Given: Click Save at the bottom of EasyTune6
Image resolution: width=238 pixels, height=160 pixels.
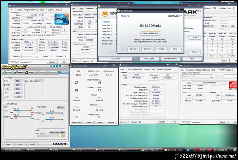Looking at the screenshot, I should click(8, 144).
